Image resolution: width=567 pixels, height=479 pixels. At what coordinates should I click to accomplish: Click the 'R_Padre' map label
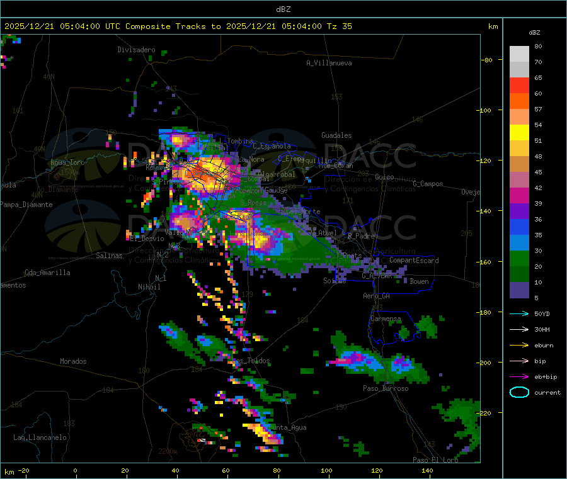(x=361, y=236)
